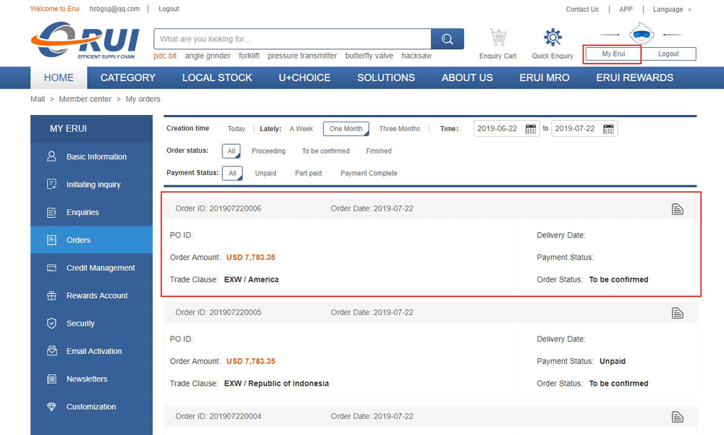The image size is (724, 435).
Task: Open end date calendar icon
Action: [x=609, y=129]
